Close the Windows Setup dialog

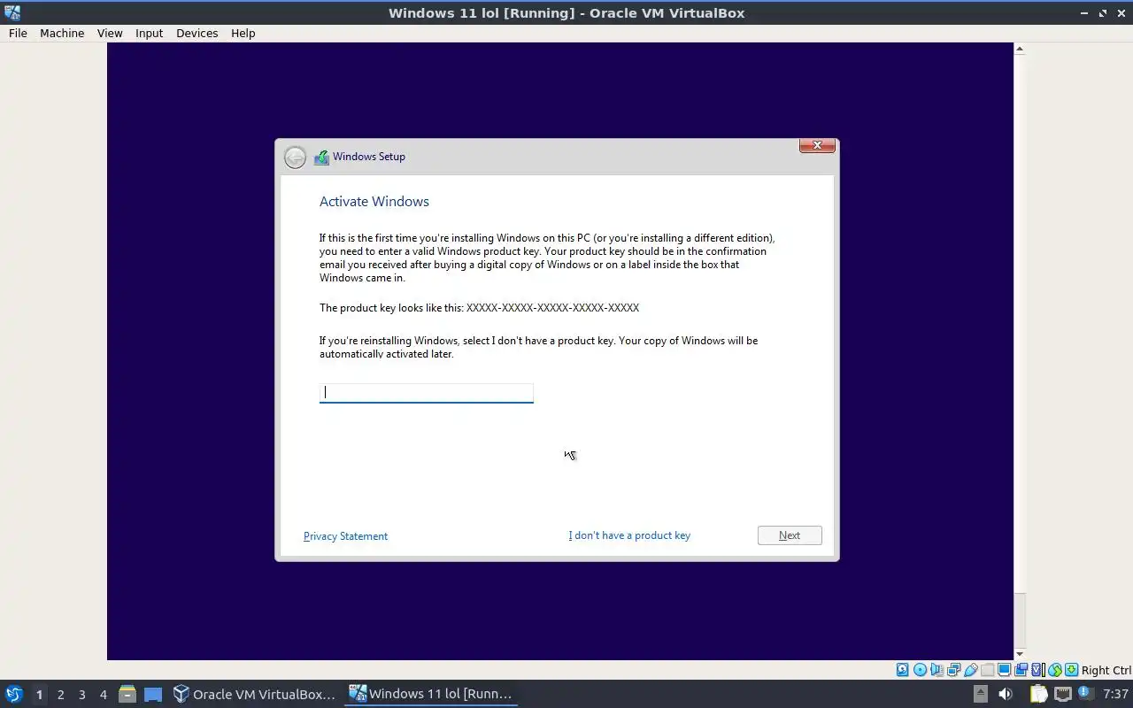817,145
